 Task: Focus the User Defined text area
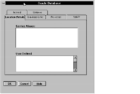pyautogui.click(x=45, y=64)
